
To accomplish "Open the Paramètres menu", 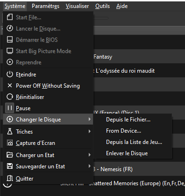I will (45, 6).
